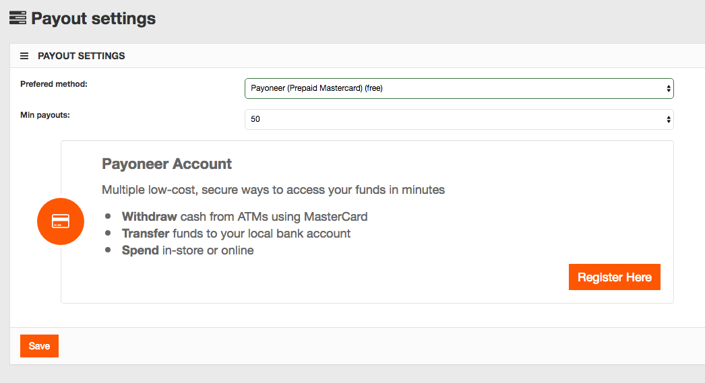705x383 pixels.
Task: Click the "in-store or online" text
Action: tap(208, 250)
